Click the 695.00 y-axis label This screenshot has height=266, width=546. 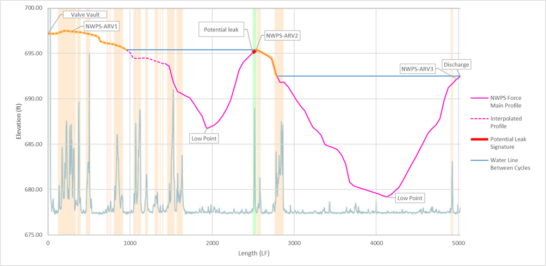point(34,53)
